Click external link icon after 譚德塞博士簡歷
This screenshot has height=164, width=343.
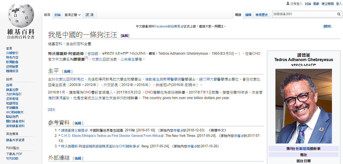click(86, 130)
